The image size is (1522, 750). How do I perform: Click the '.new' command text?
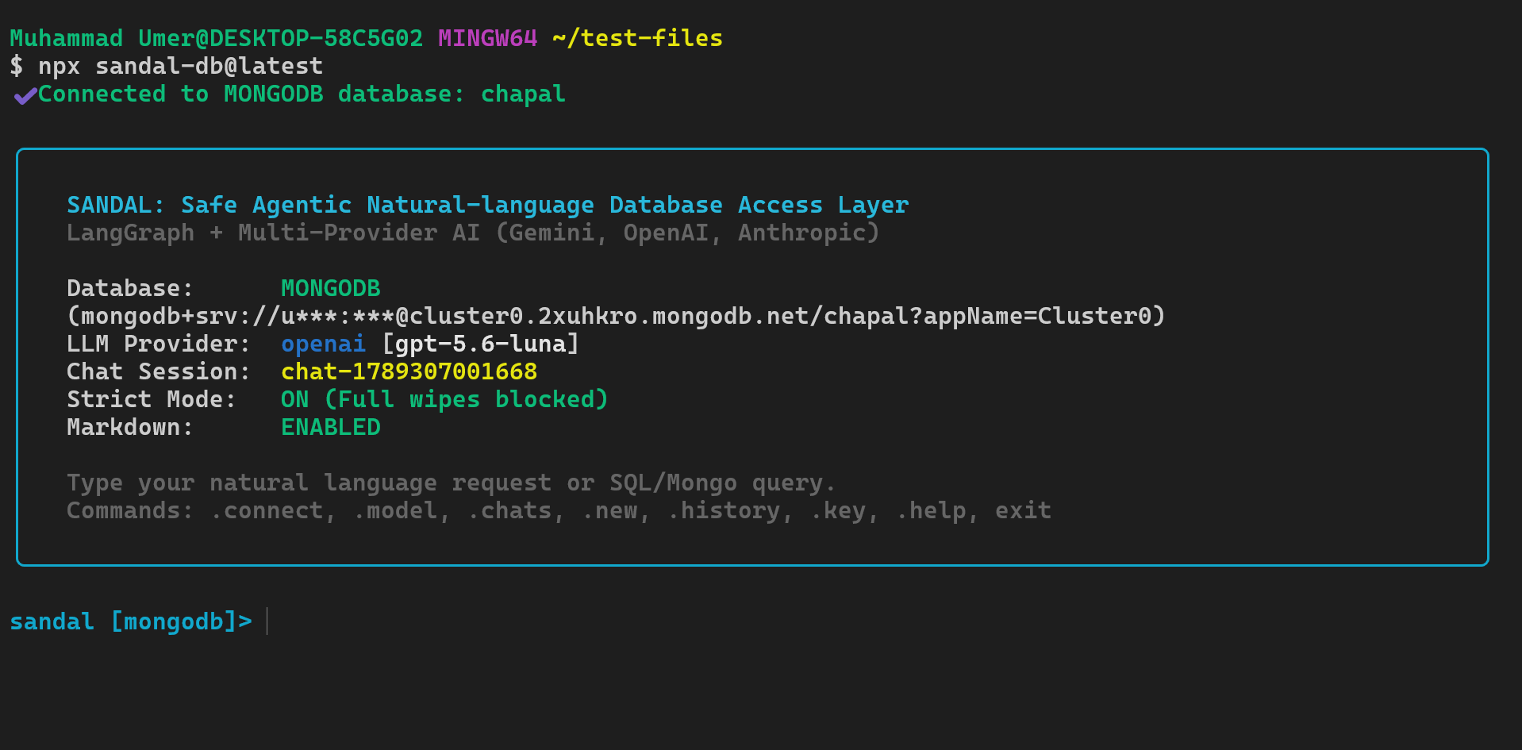point(609,510)
